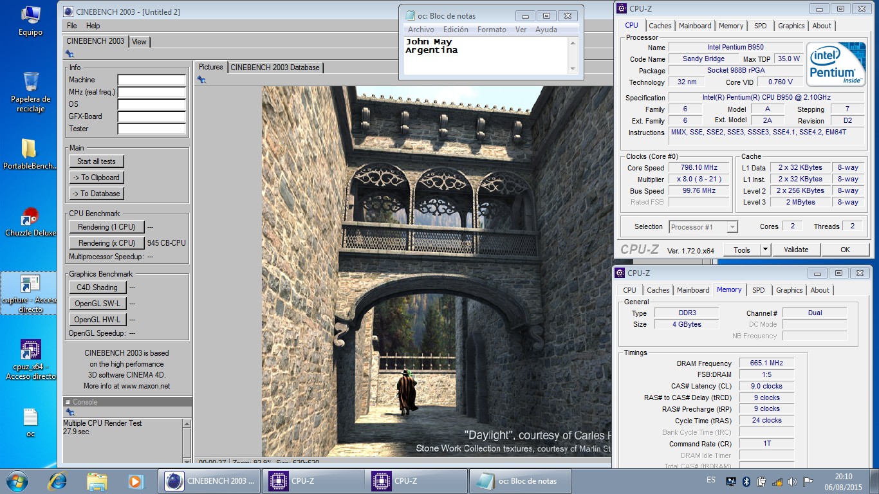Expand the Tools dropdown arrow in CPU-Z
The width and height of the screenshot is (879, 494).
click(x=765, y=250)
